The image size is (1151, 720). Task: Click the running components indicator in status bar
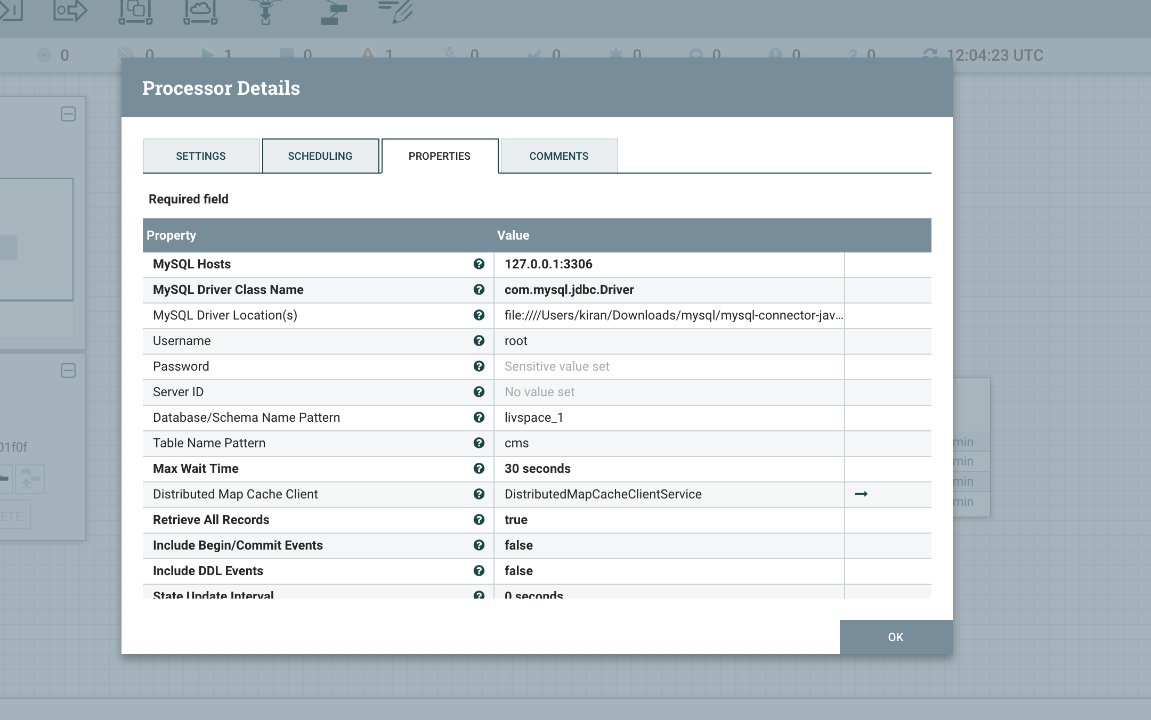[209, 53]
